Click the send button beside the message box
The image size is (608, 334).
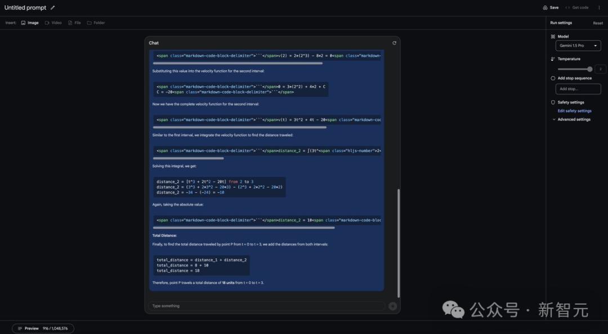click(392, 306)
